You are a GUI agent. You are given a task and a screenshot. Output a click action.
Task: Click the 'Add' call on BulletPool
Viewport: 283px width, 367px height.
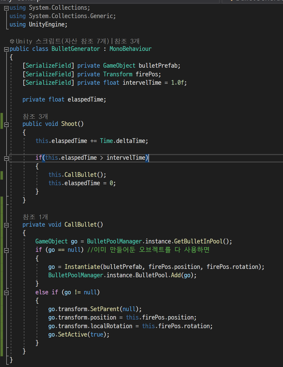pos(176,275)
